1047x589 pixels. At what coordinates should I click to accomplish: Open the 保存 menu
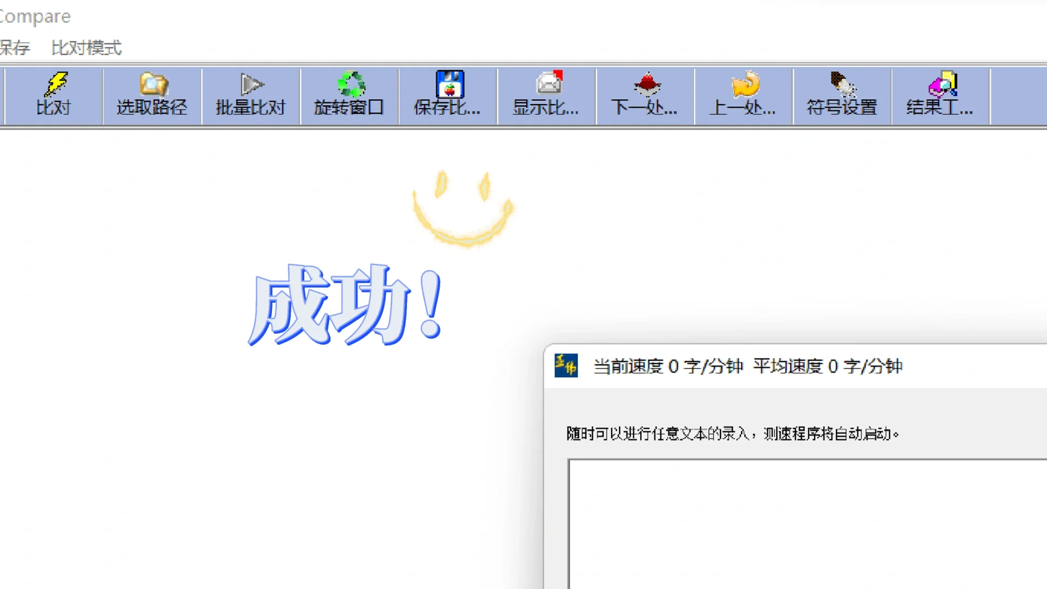(x=15, y=48)
